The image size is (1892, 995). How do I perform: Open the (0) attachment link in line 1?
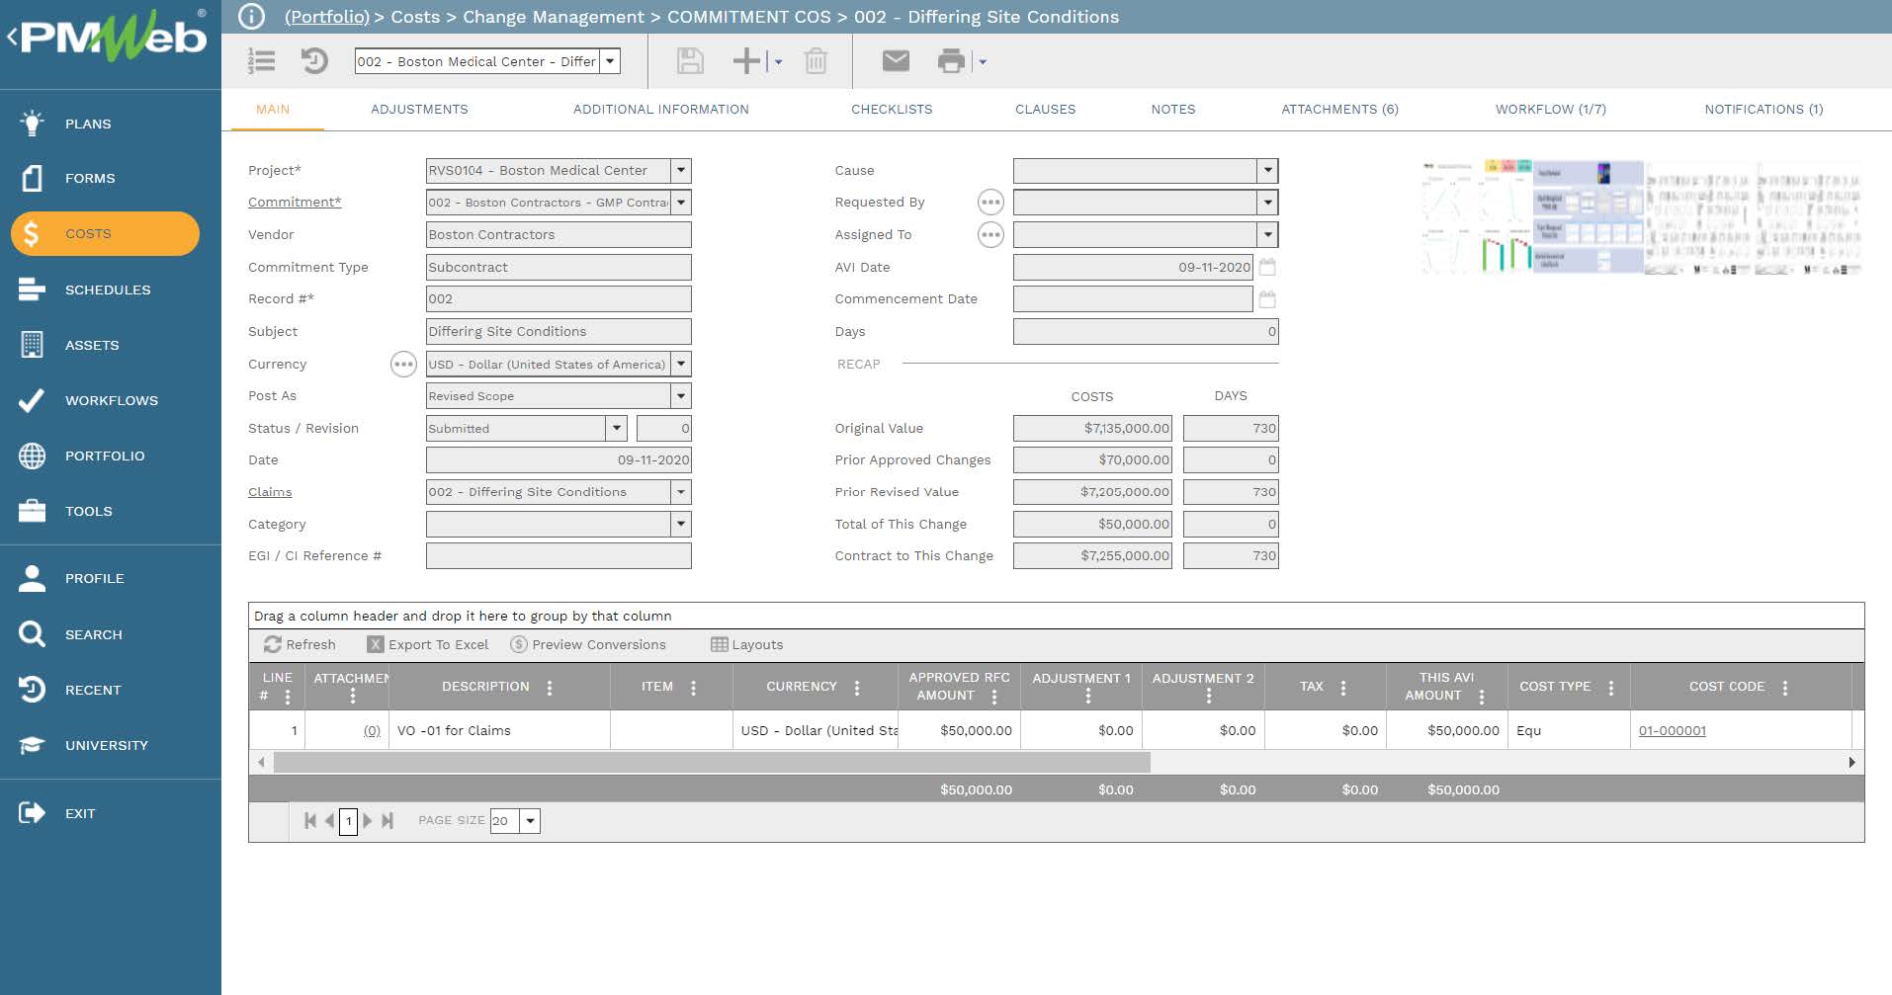pyautogui.click(x=372, y=731)
